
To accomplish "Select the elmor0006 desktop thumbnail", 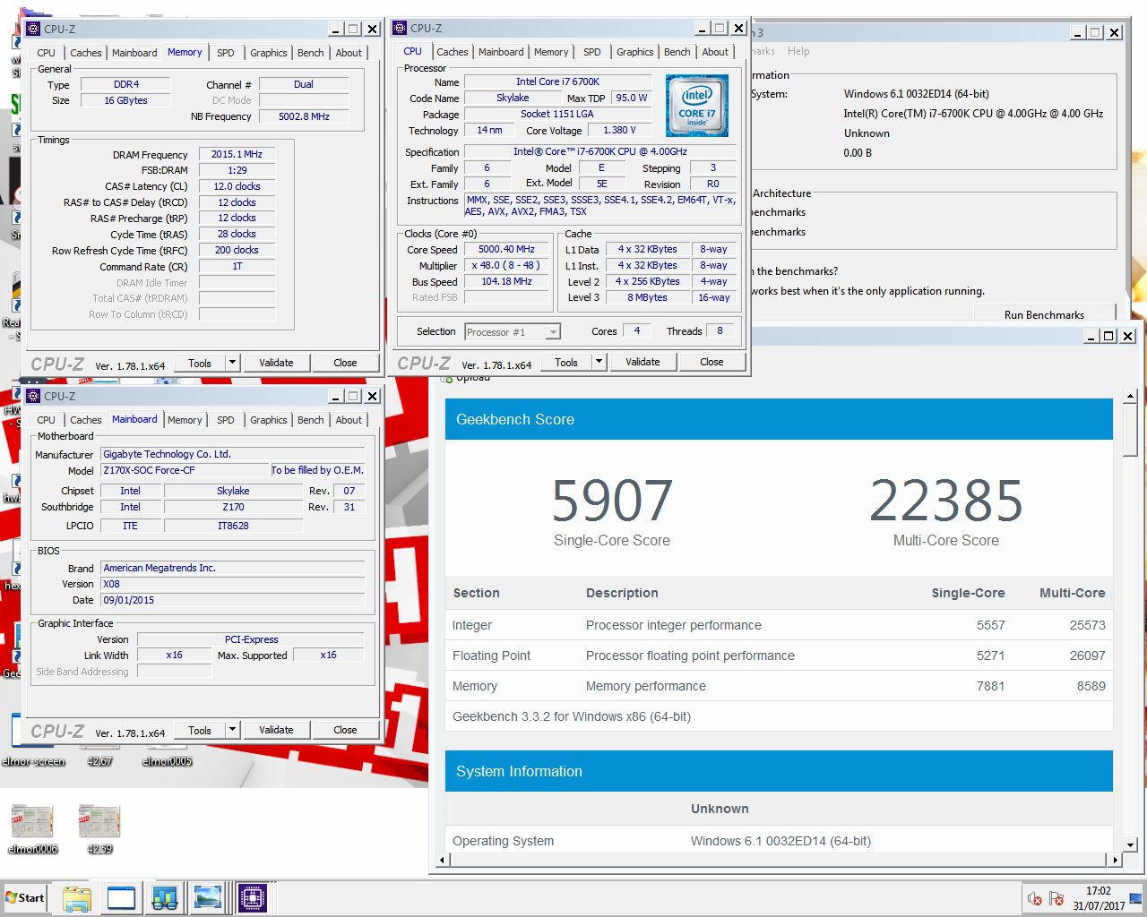I will (32, 828).
